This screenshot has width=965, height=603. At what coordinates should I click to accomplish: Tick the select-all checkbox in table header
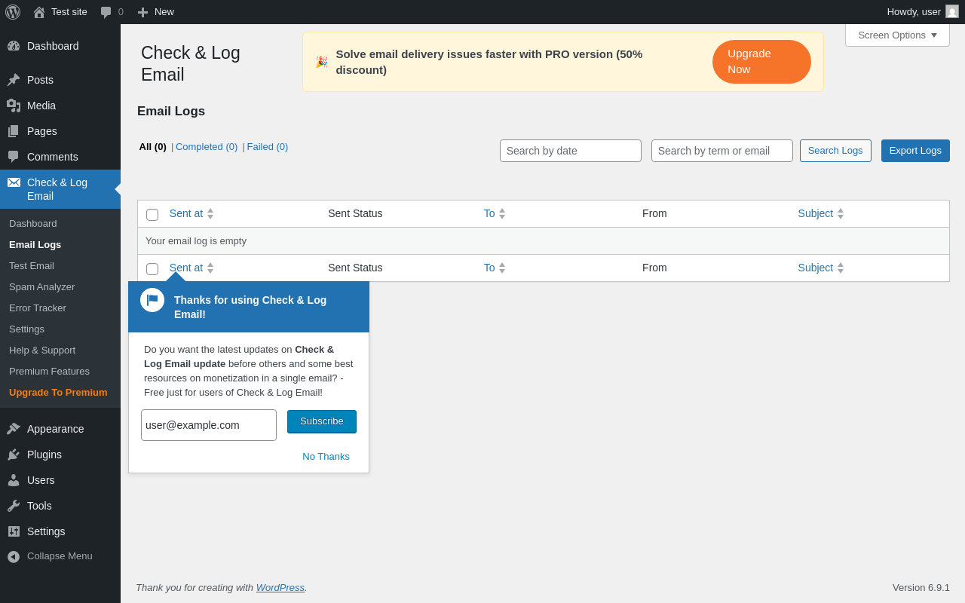click(152, 215)
